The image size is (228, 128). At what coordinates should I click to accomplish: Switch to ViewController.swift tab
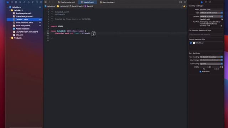(x=67, y=2)
